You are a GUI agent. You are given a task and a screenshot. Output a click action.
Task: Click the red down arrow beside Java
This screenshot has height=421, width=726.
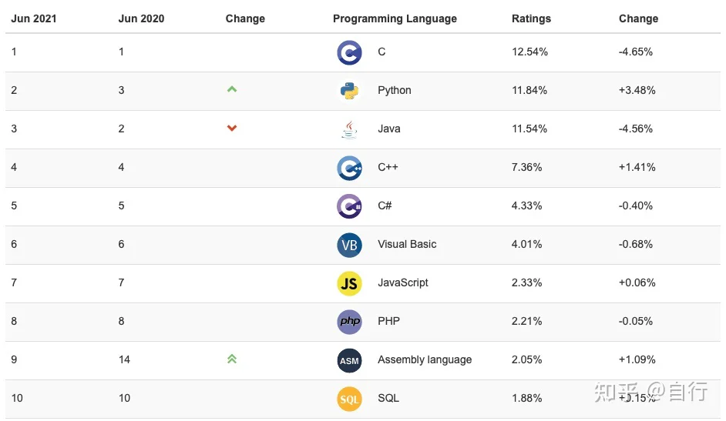tap(232, 128)
